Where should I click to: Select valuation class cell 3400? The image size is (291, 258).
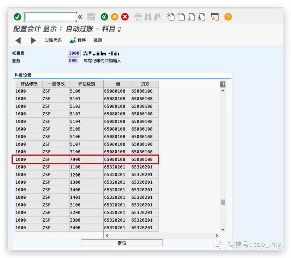(86, 228)
